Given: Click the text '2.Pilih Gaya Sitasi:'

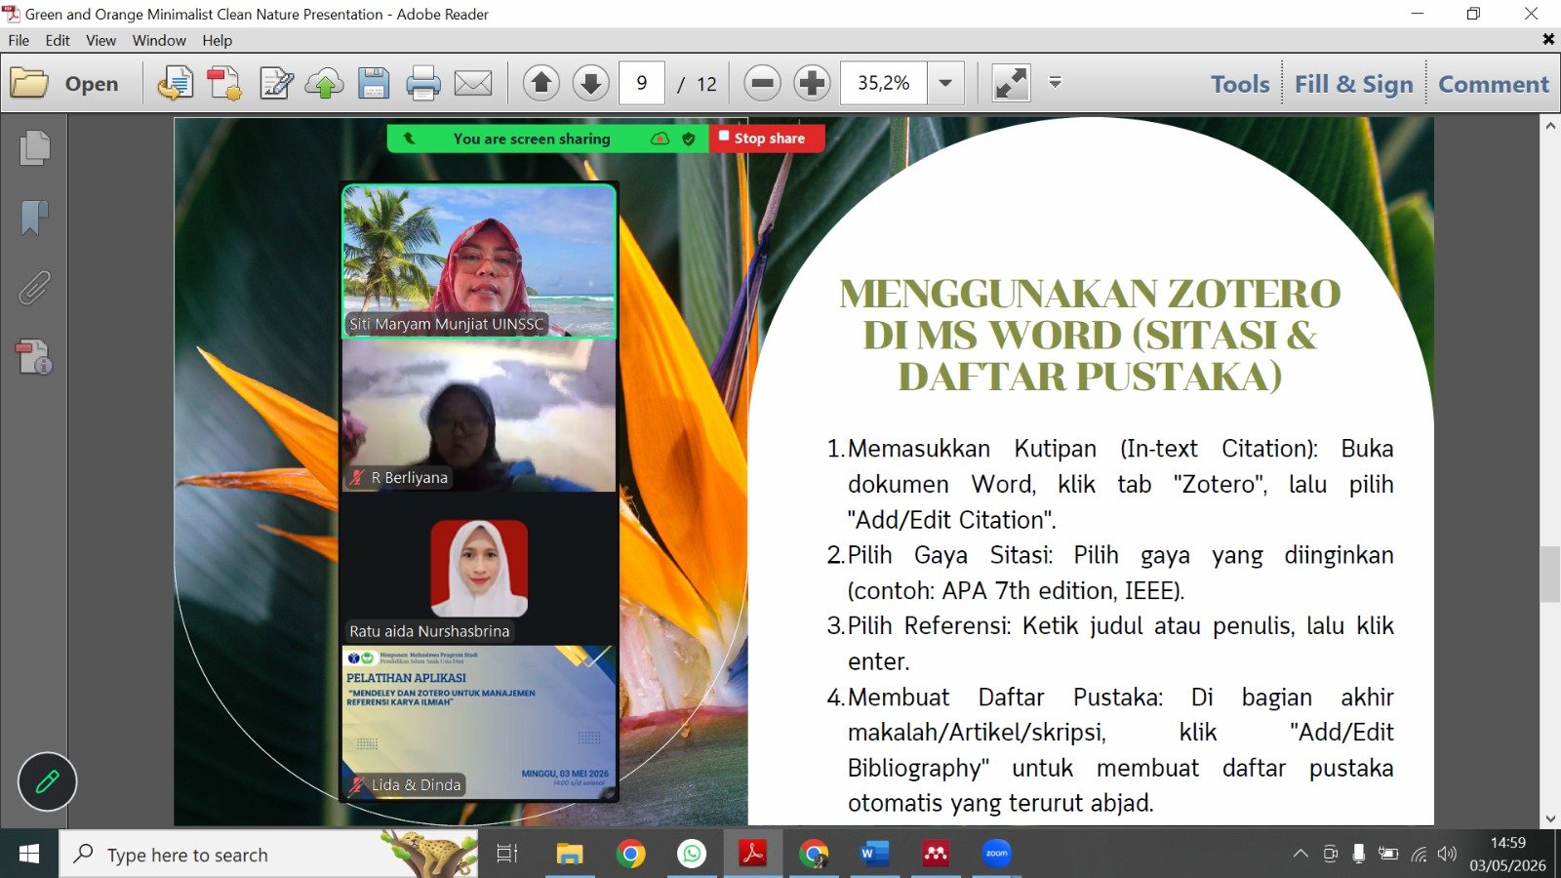Looking at the screenshot, I should tap(940, 555).
